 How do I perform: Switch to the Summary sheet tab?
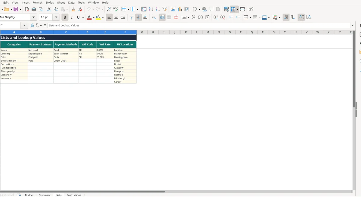[45, 195]
